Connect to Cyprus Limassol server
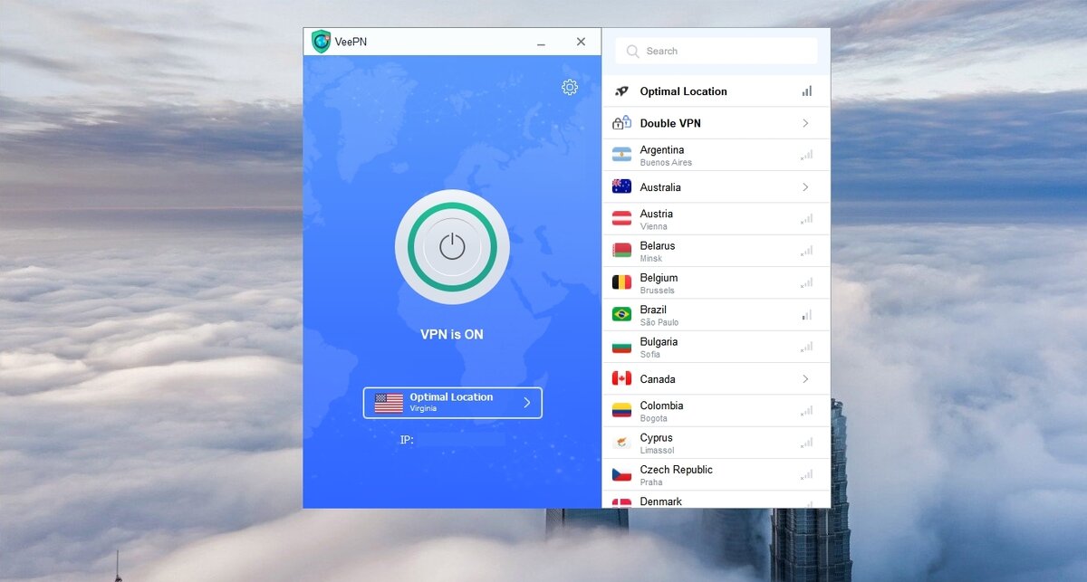The image size is (1087, 582). point(717,443)
